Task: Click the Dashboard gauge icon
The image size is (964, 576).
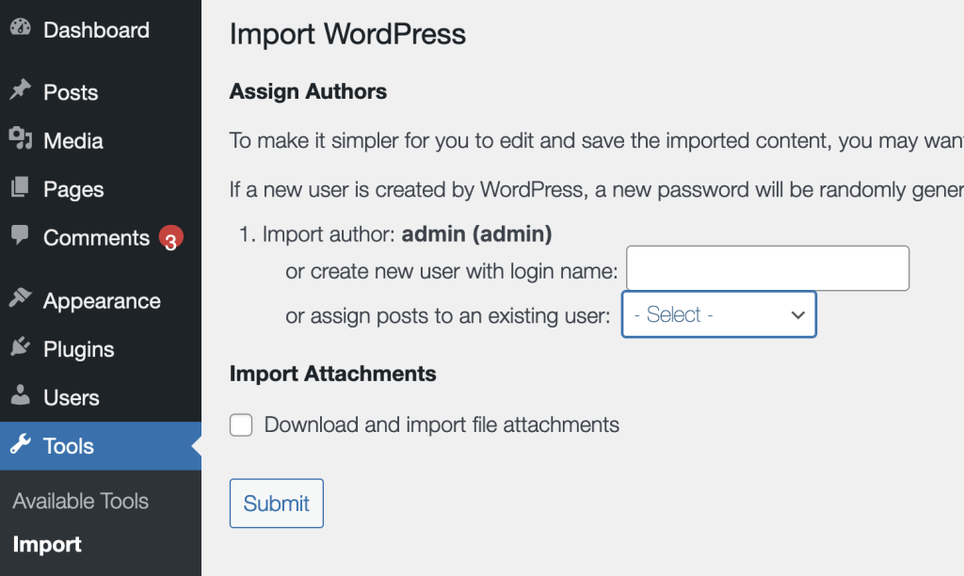Action: [x=21, y=27]
